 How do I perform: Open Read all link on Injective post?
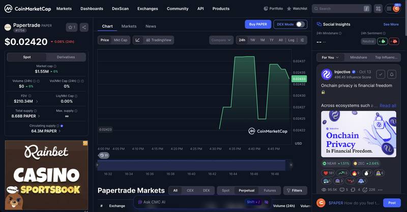click(x=388, y=105)
